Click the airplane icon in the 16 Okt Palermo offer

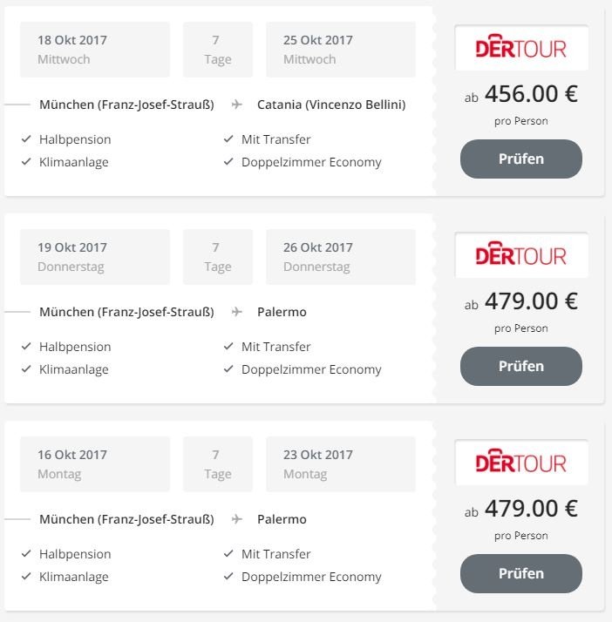click(x=236, y=519)
